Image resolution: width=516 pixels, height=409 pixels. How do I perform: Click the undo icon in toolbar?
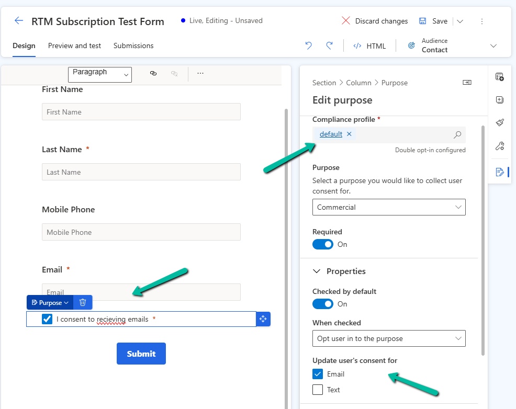pyautogui.click(x=308, y=46)
